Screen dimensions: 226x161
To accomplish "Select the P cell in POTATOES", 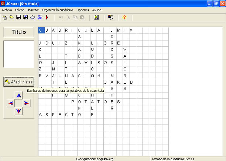I will click(74, 102).
